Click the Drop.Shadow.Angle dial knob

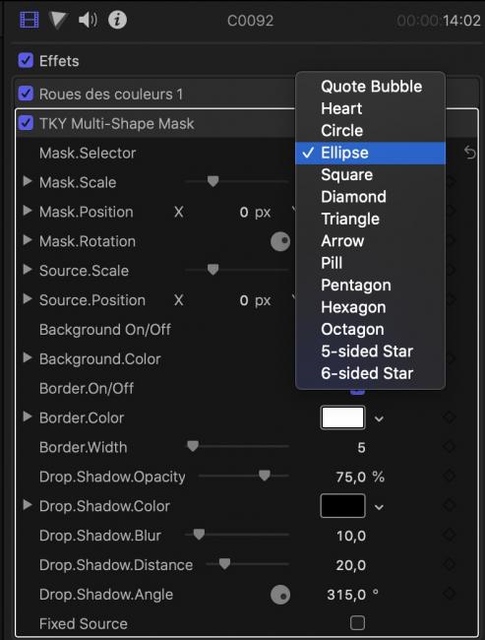click(280, 595)
